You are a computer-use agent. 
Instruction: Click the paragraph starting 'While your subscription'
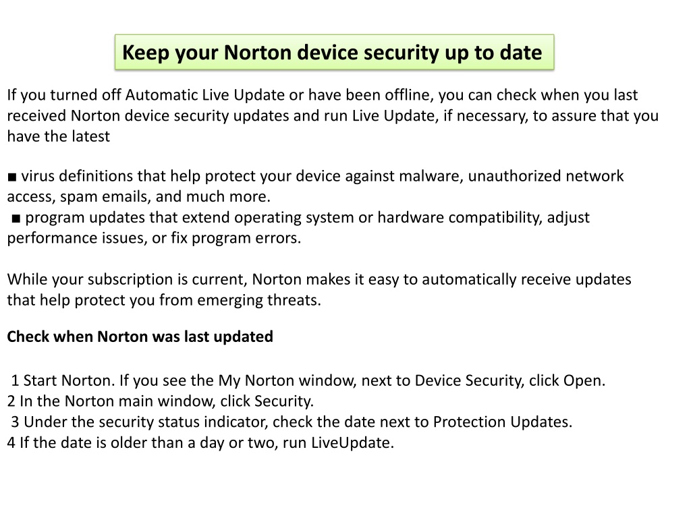[319, 290]
